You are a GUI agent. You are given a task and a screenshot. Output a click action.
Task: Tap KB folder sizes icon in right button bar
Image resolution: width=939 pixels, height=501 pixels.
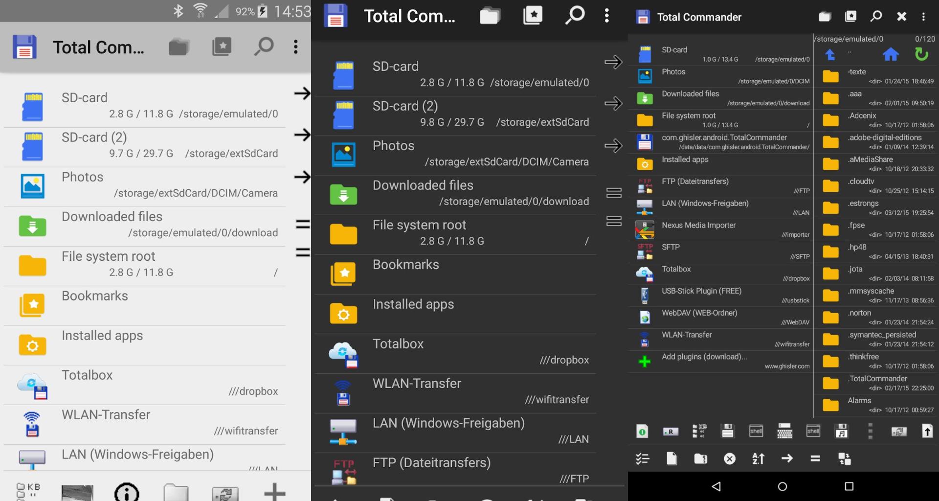point(699,431)
